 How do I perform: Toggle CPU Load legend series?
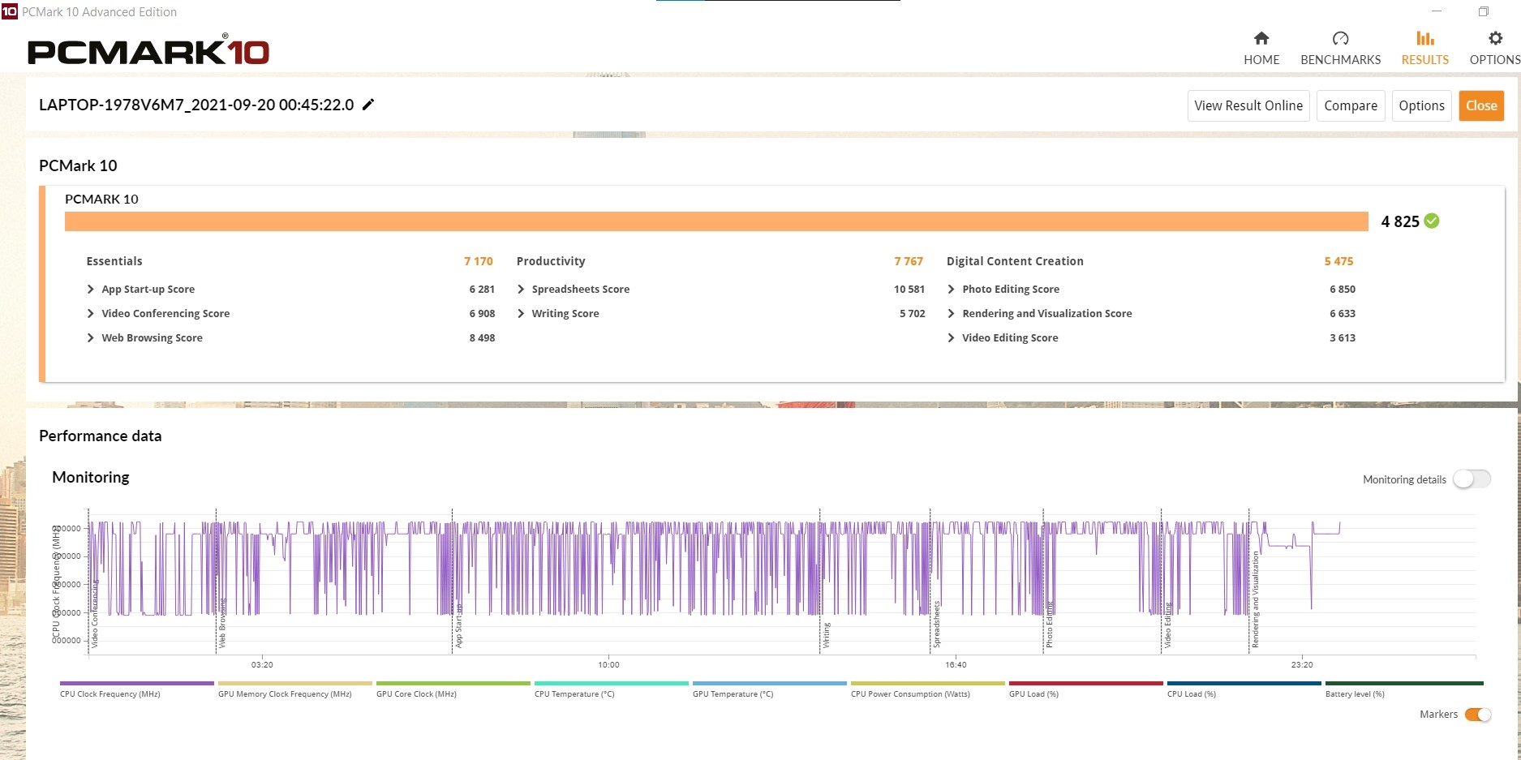click(x=1244, y=689)
